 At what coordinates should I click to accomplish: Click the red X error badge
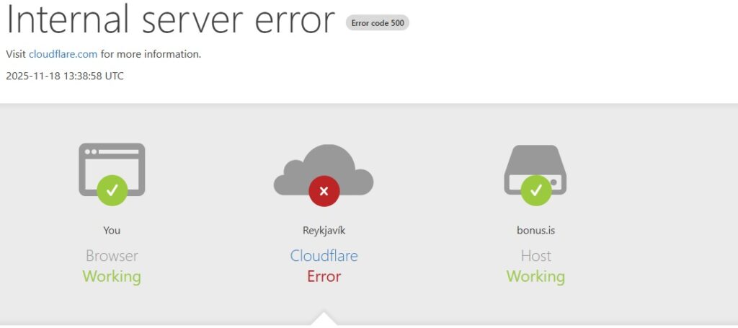pyautogui.click(x=324, y=191)
